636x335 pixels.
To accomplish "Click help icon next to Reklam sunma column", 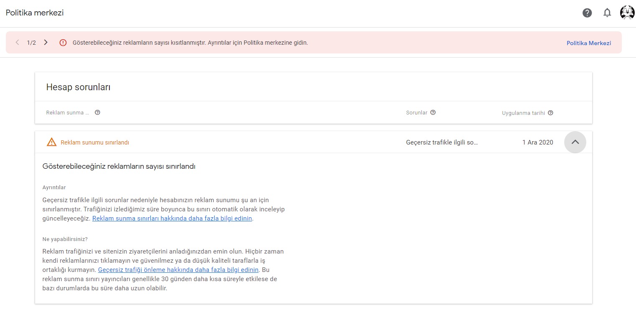I will pyautogui.click(x=97, y=112).
